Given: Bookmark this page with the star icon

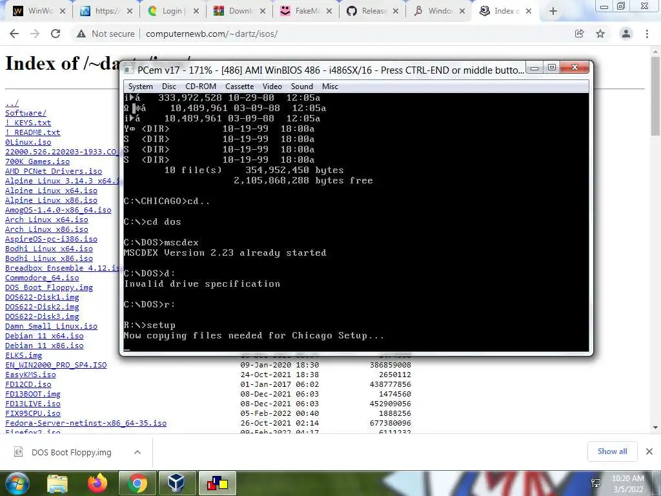Looking at the screenshot, I should pyautogui.click(x=600, y=34).
